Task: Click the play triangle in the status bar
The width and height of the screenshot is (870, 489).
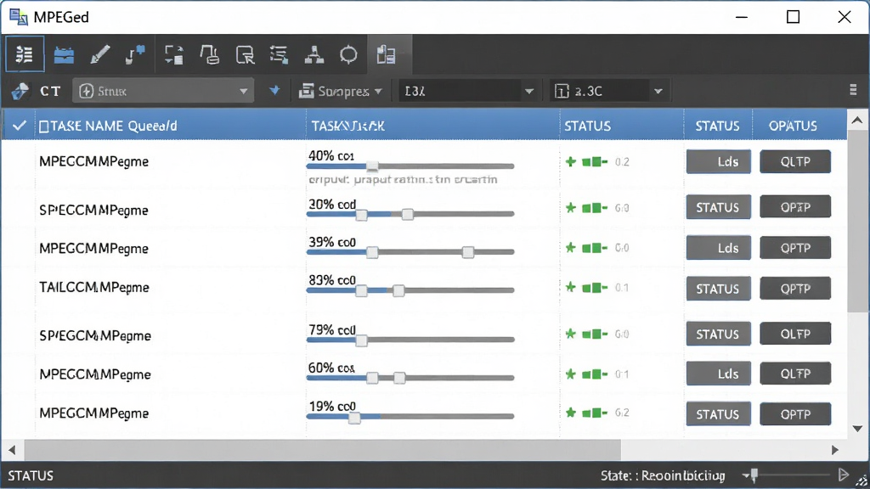Action: pyautogui.click(x=844, y=475)
